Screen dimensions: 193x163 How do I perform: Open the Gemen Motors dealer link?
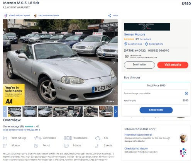pyautogui.click(x=134, y=34)
